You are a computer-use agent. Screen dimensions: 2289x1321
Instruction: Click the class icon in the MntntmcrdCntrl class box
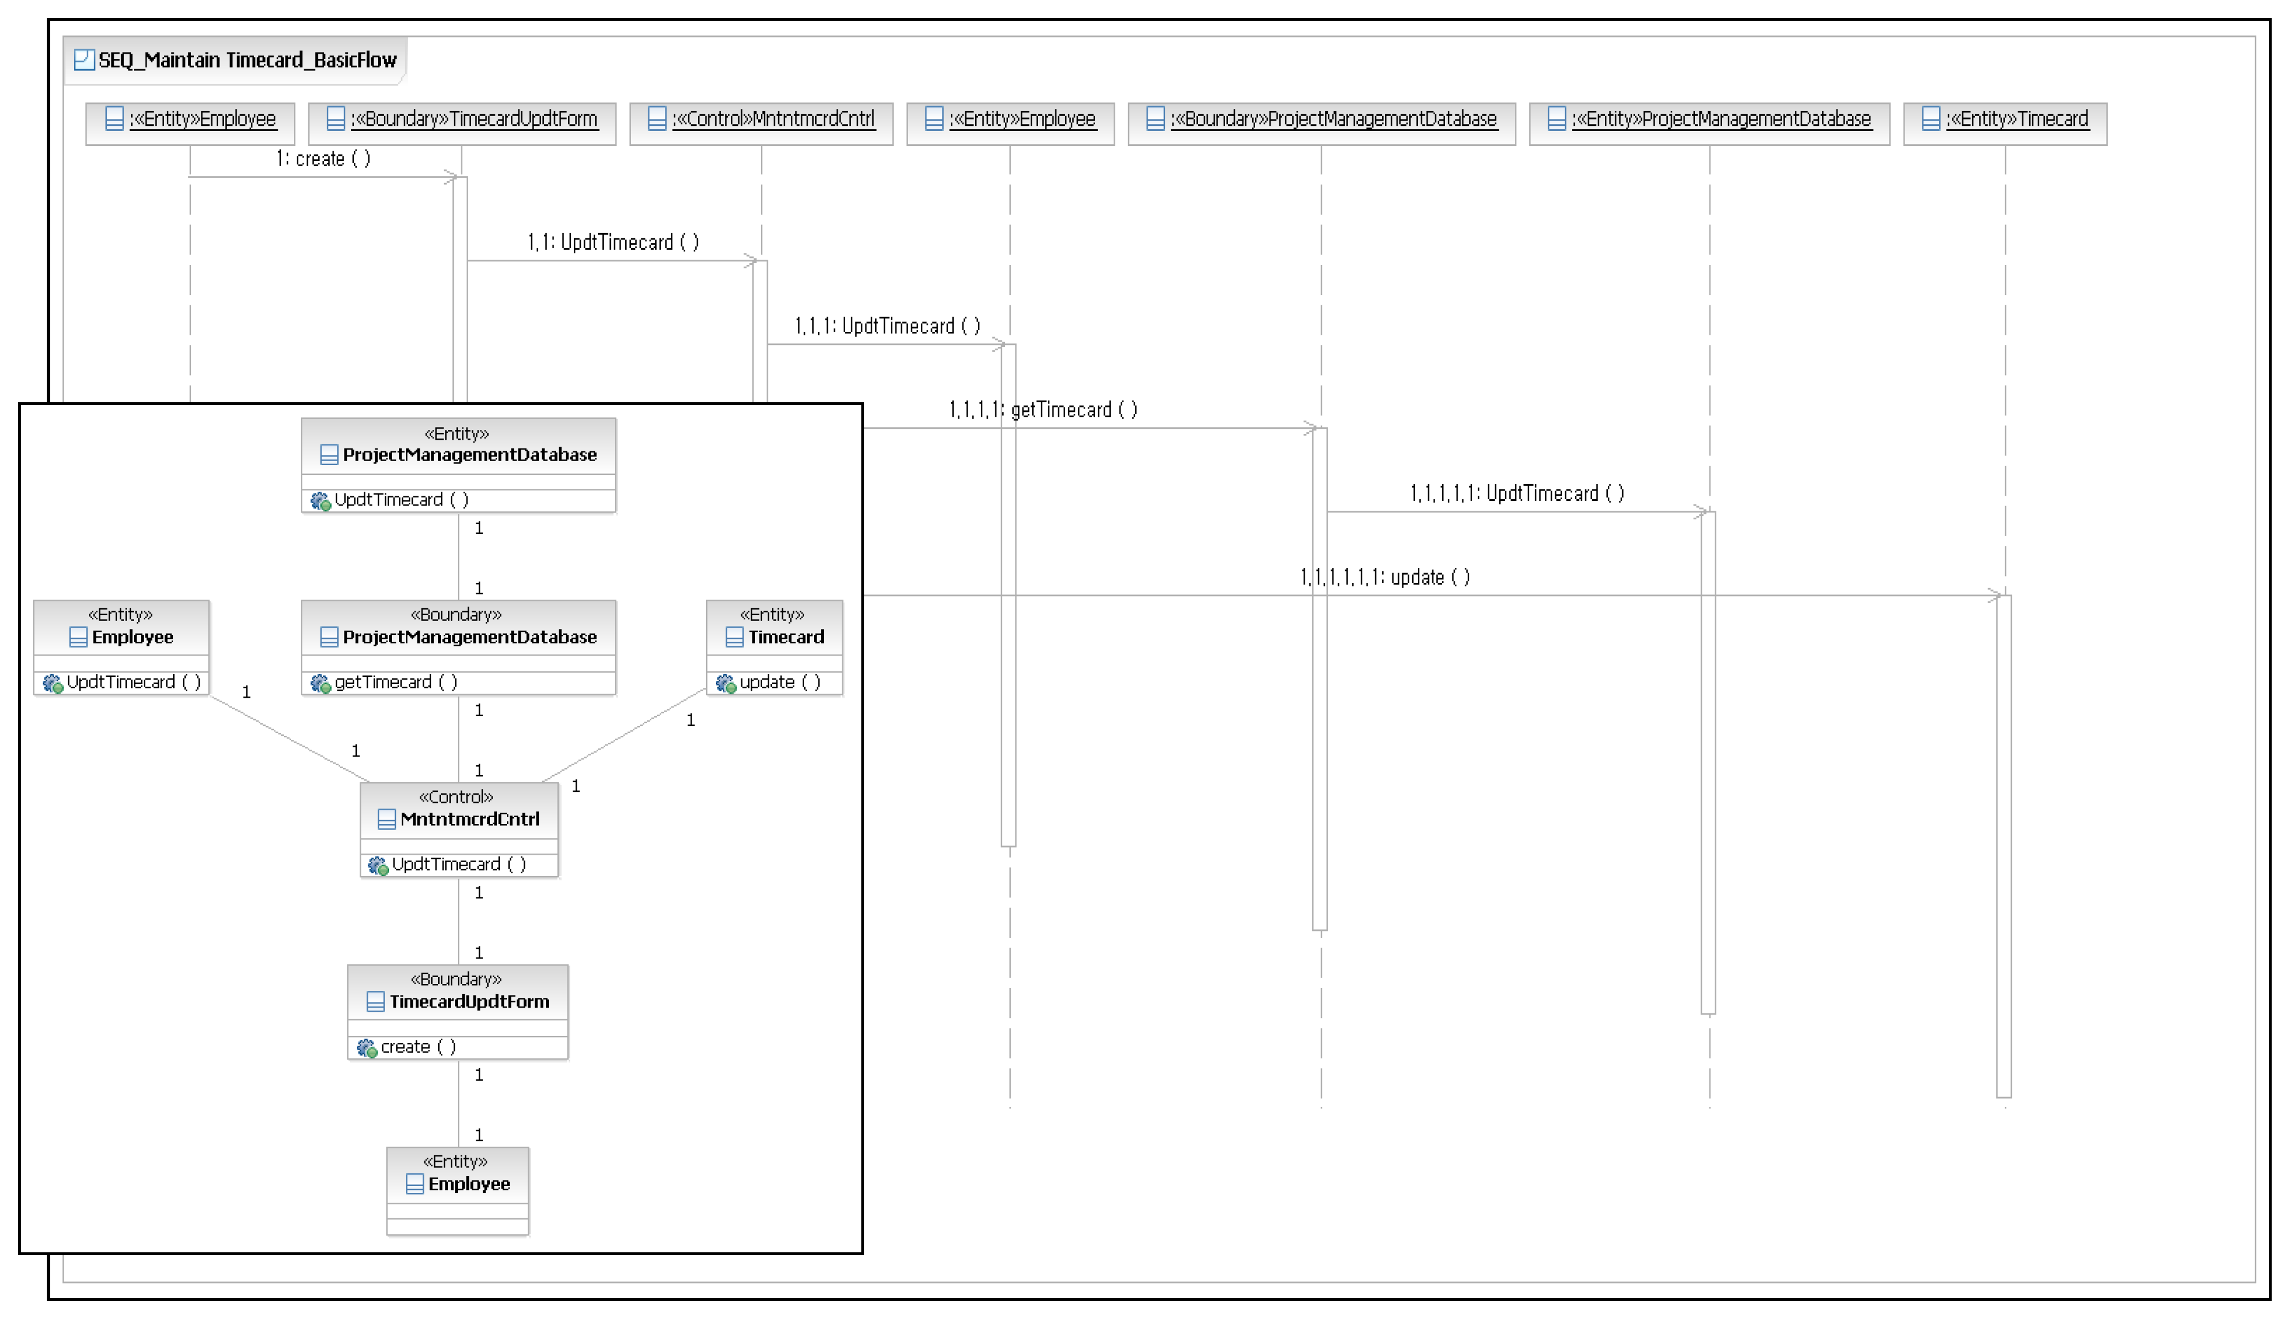pos(387,819)
